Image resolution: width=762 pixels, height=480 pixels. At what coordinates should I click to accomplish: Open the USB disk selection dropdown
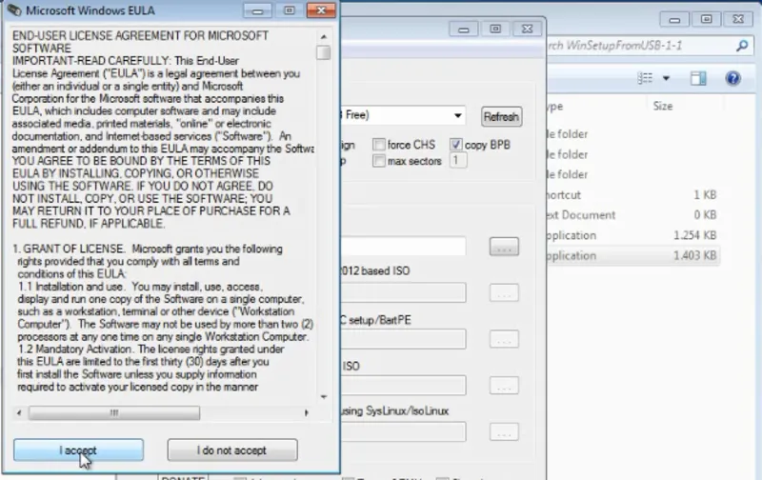coord(457,115)
